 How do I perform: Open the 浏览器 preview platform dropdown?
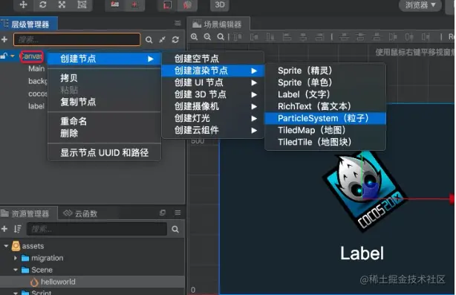[x=420, y=5]
